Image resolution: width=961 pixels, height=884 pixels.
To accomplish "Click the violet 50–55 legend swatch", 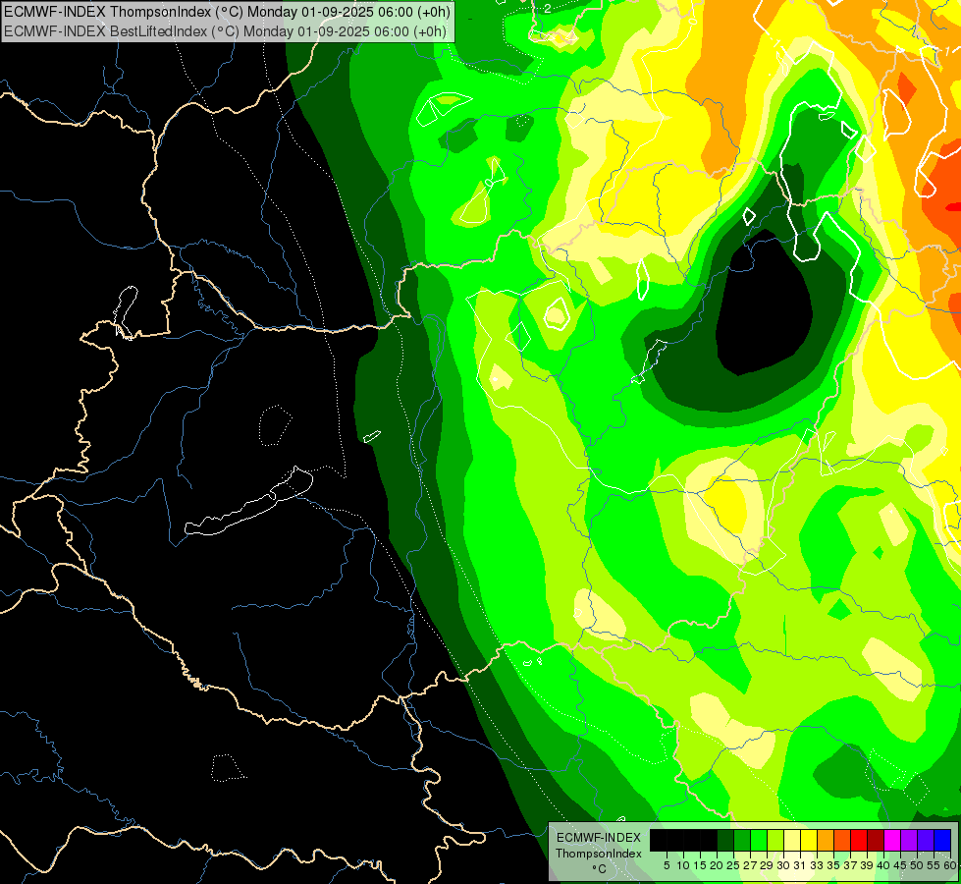I will 926,840.
